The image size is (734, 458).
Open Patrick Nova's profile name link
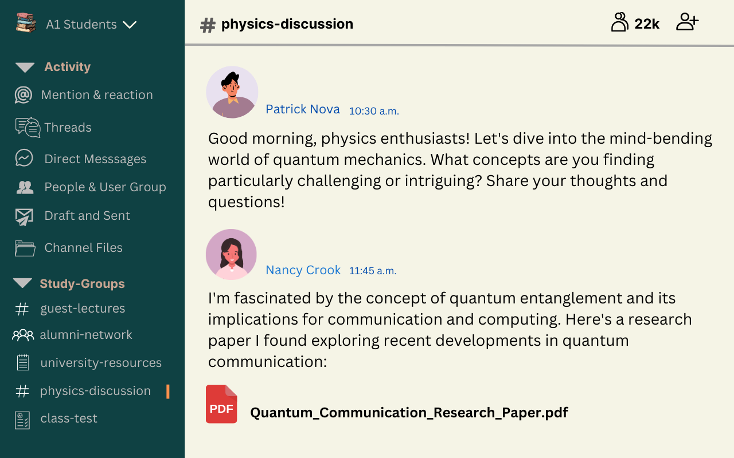302,109
